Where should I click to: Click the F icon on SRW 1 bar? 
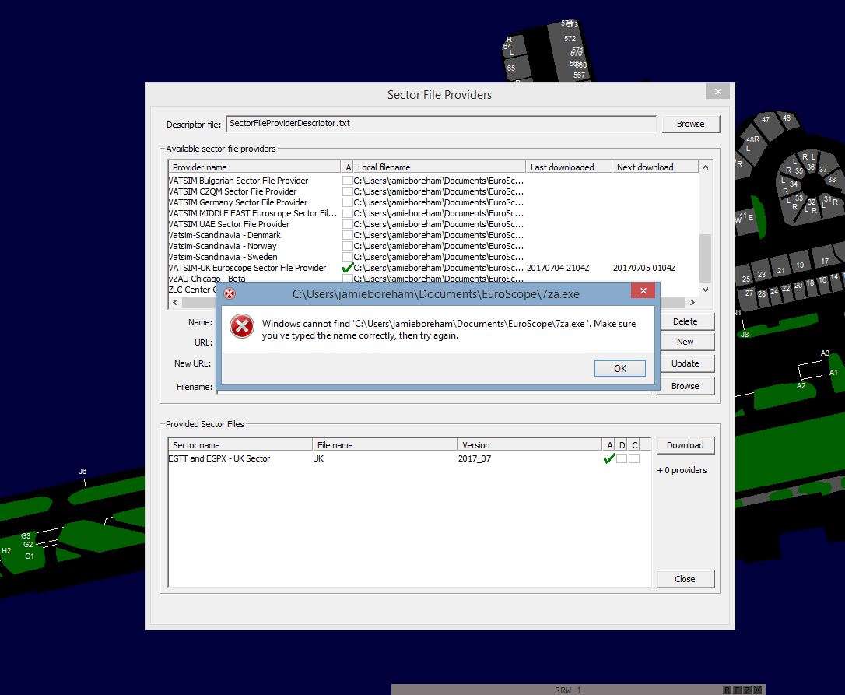coord(737,690)
